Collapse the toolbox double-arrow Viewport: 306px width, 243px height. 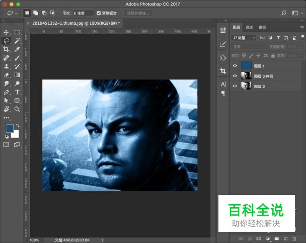pos(4,20)
